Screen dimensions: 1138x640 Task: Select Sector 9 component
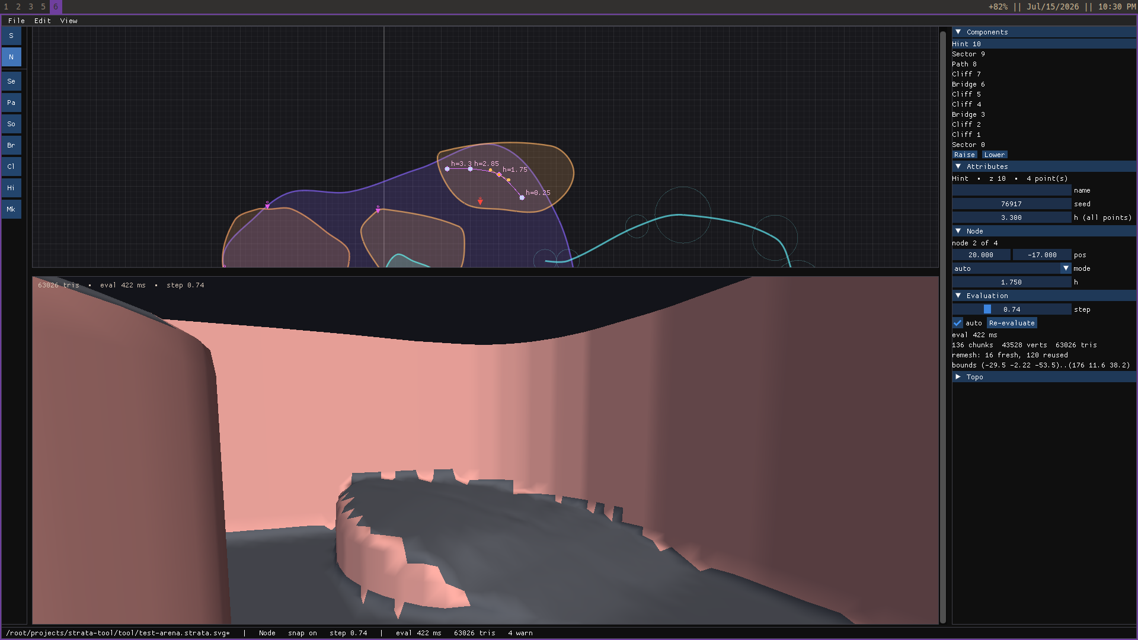[1044, 54]
